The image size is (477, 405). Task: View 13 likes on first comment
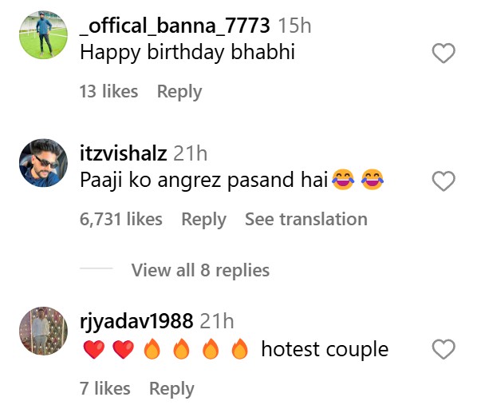(x=109, y=91)
